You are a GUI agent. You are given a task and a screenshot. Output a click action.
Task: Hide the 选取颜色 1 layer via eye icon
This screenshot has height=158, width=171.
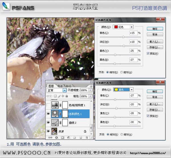(x=48, y=114)
